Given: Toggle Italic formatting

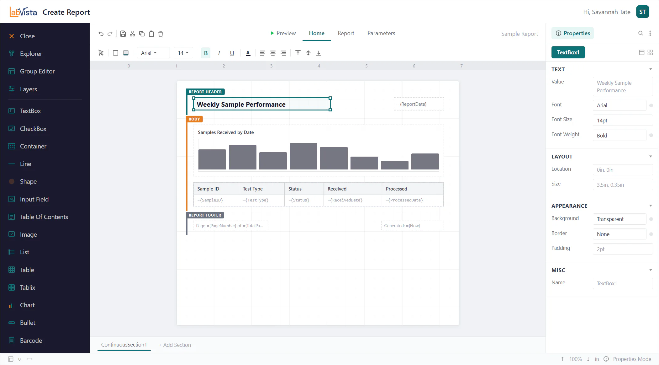Looking at the screenshot, I should 219,53.
